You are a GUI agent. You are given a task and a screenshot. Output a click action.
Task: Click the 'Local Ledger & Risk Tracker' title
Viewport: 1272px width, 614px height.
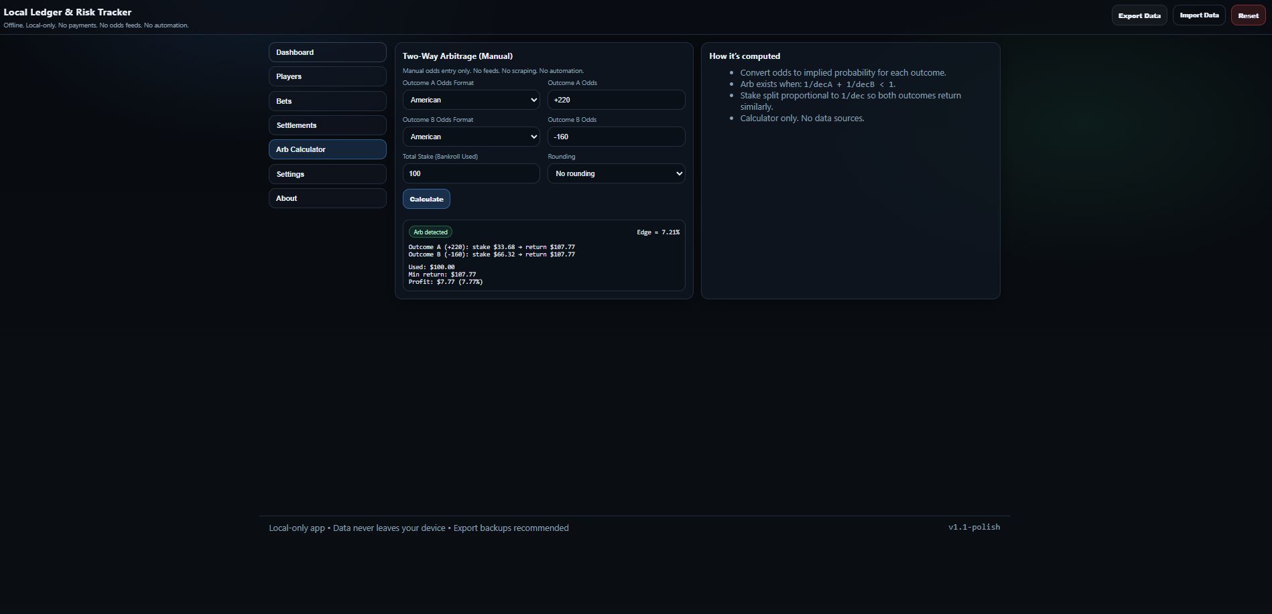click(68, 12)
